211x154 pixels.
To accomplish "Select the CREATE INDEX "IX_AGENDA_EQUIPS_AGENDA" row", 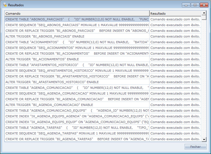I will point(77,116).
